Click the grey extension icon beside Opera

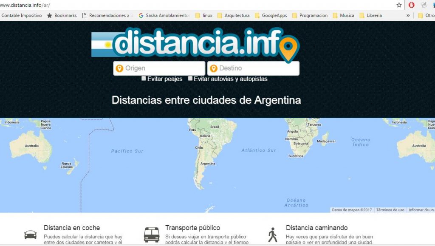coord(424,5)
